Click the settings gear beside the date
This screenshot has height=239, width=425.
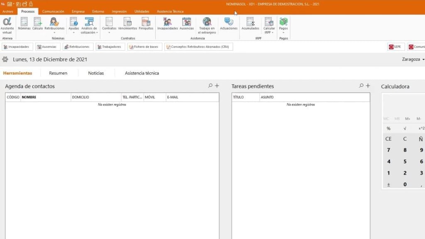click(x=5, y=59)
